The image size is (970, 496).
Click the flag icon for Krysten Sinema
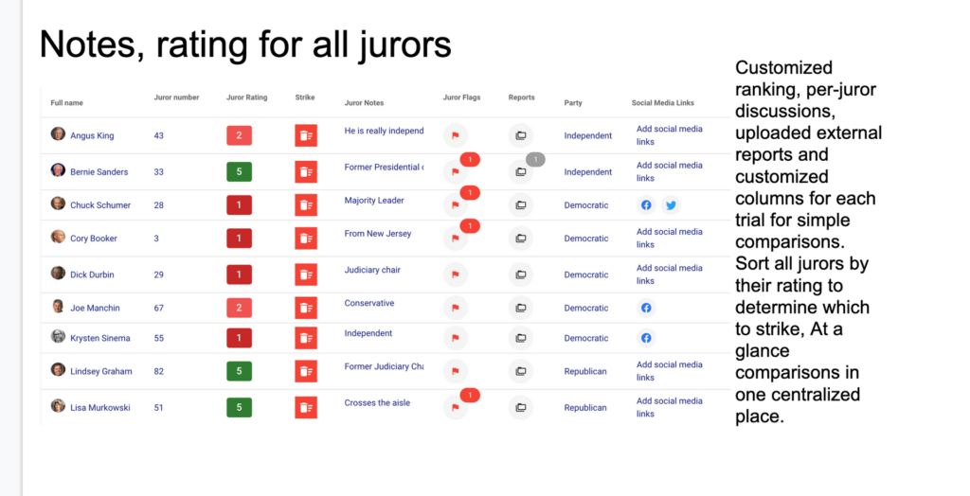point(456,338)
